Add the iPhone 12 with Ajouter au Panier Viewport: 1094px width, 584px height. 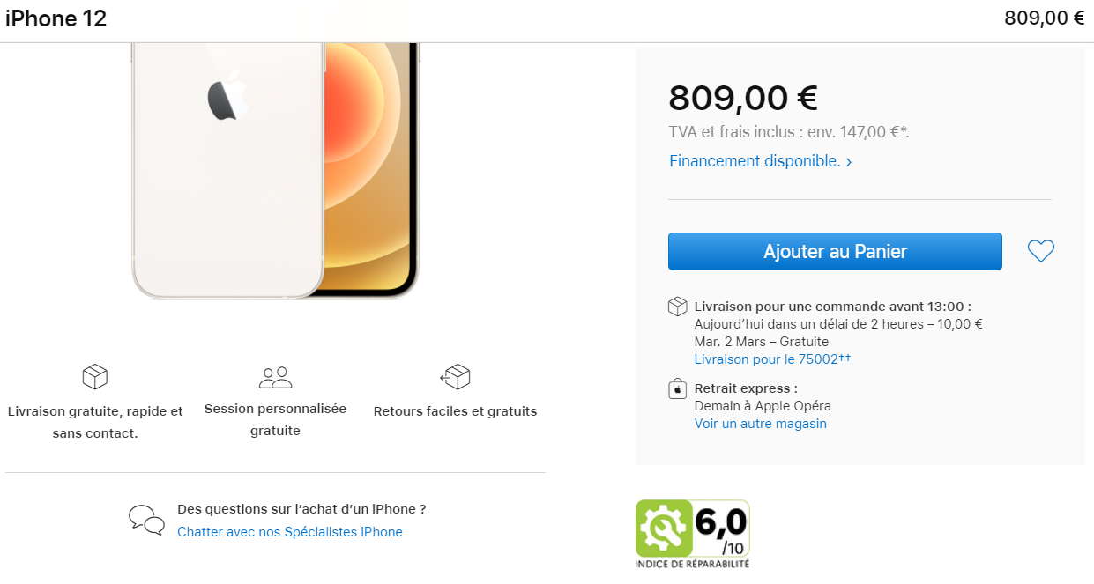point(835,251)
